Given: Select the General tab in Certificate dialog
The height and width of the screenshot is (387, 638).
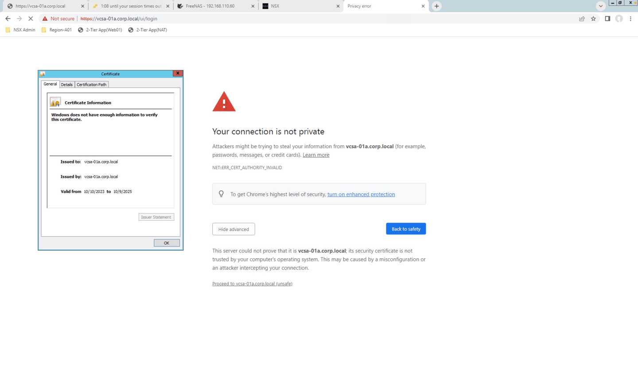Looking at the screenshot, I should (x=50, y=84).
